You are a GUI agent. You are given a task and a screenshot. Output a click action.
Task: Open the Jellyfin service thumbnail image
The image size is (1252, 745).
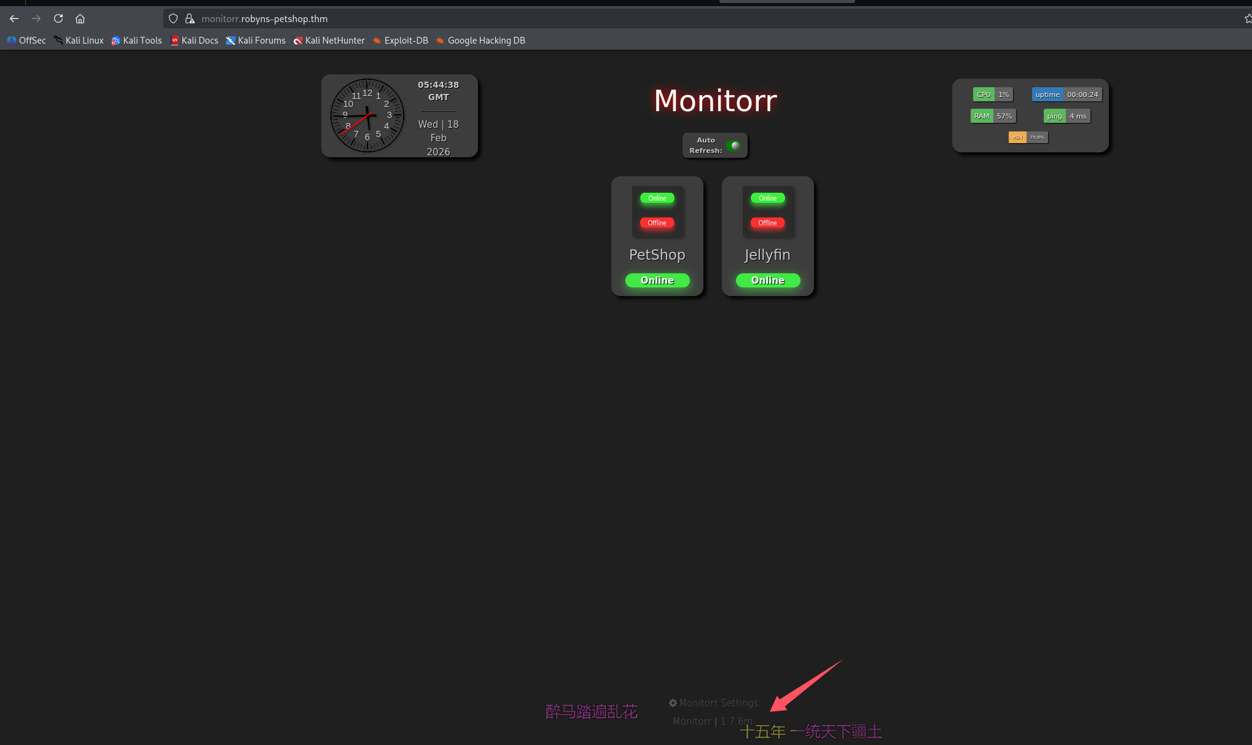767,211
